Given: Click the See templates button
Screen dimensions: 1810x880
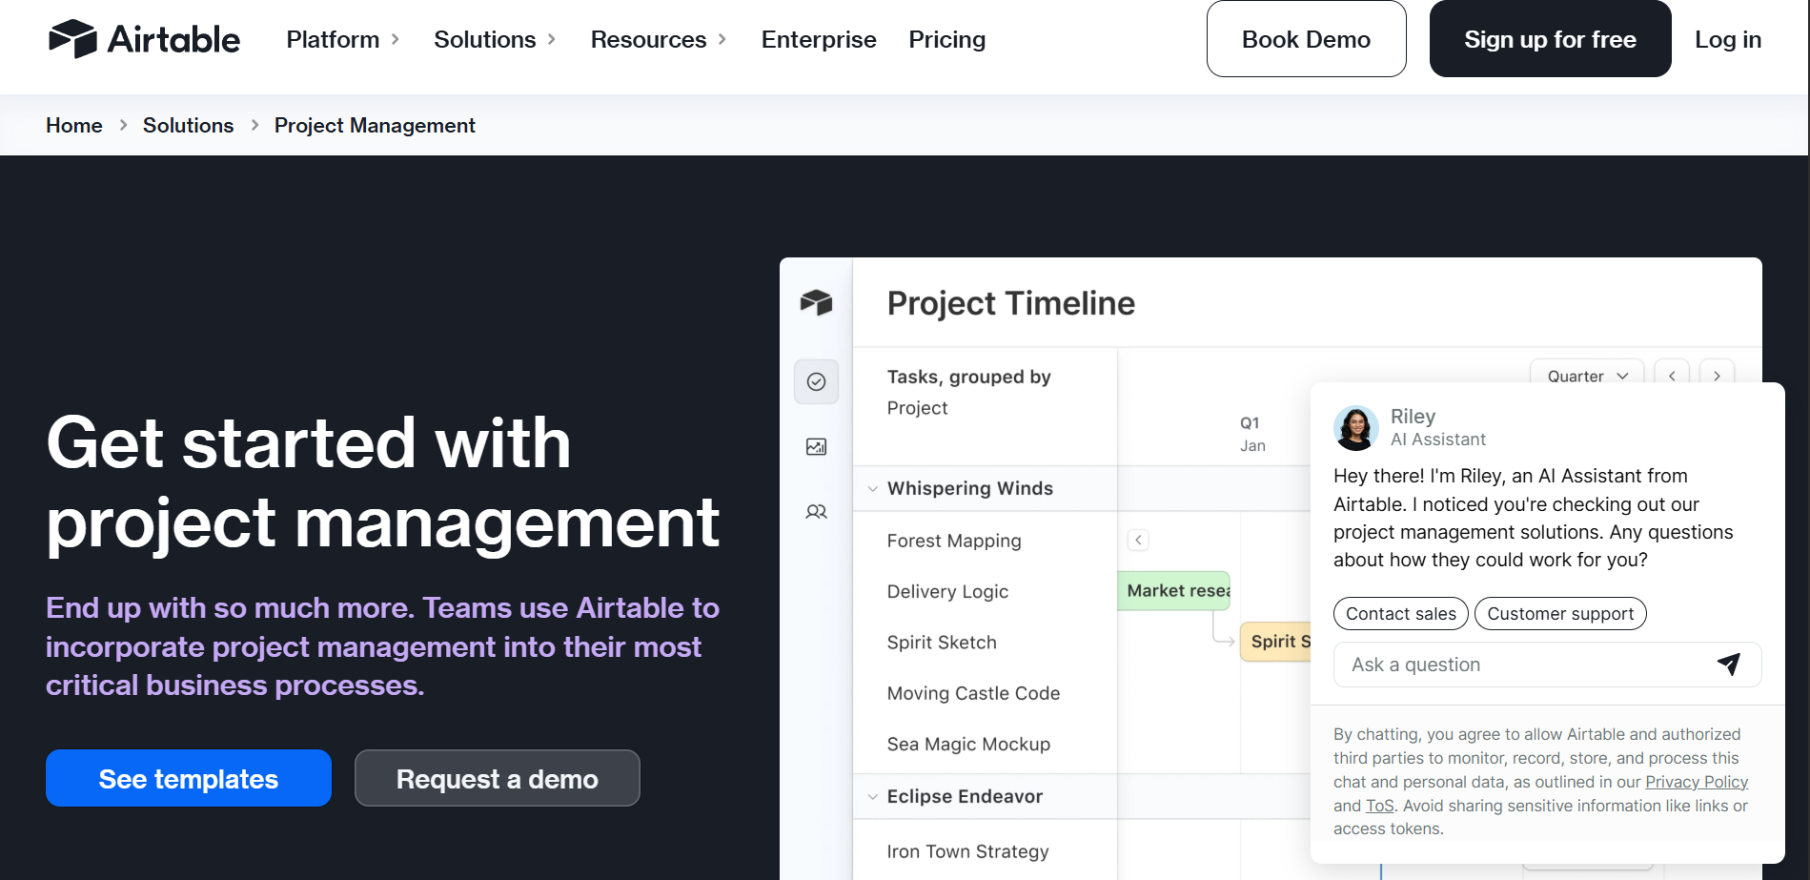Looking at the screenshot, I should click(x=189, y=779).
